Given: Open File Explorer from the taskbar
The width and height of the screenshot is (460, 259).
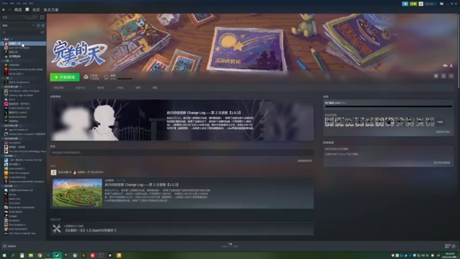Looking at the screenshot, I should (31, 256).
